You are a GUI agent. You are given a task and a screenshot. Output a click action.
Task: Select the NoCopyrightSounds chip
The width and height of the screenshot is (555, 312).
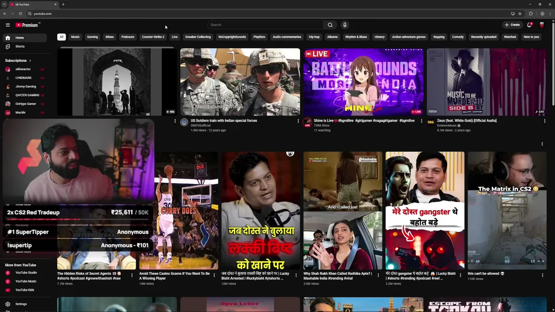click(x=232, y=37)
